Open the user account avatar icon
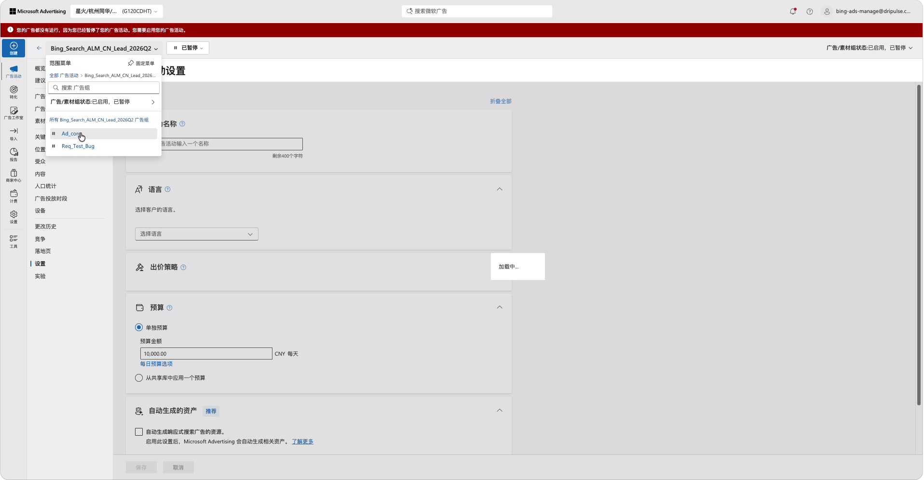The height and width of the screenshot is (480, 924). click(827, 11)
